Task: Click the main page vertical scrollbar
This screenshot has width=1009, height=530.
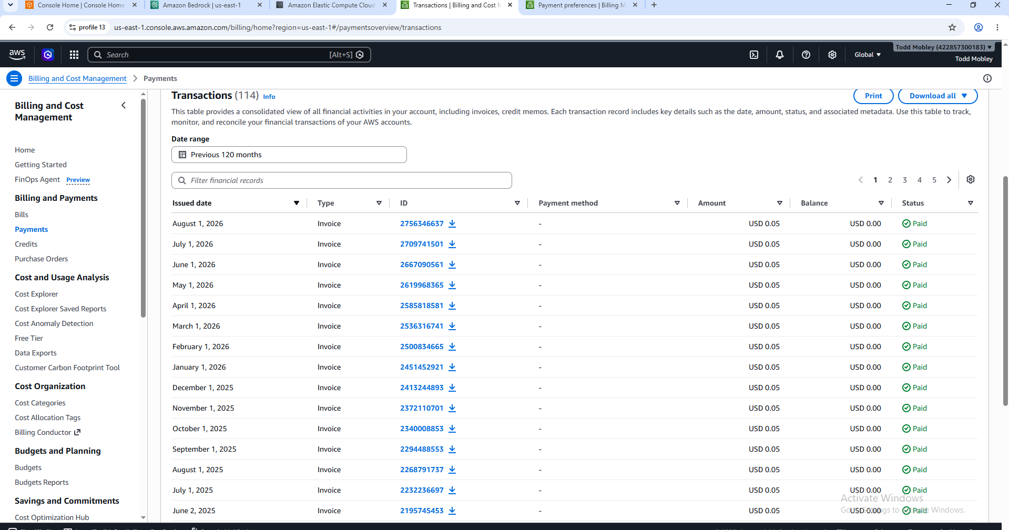Action: click(1005, 291)
